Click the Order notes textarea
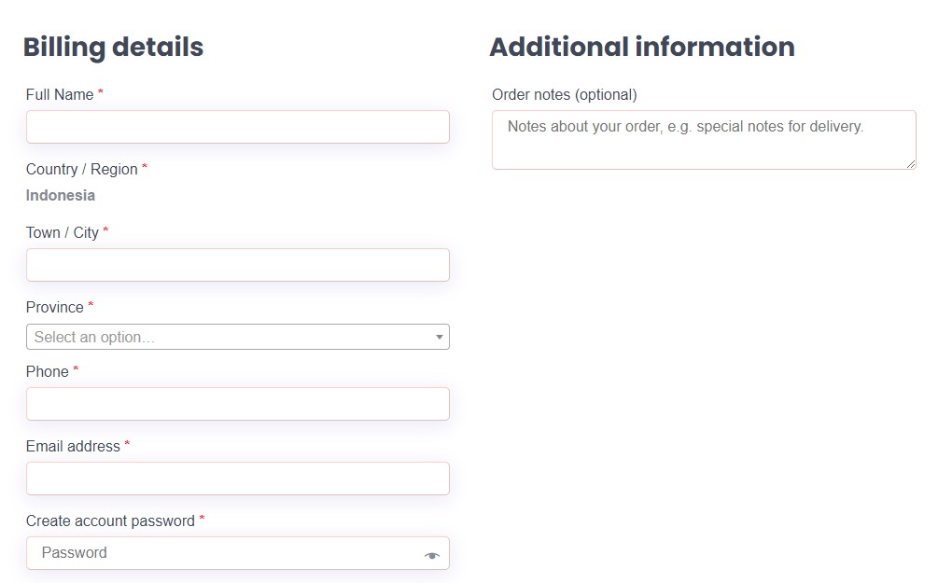 pyautogui.click(x=704, y=140)
